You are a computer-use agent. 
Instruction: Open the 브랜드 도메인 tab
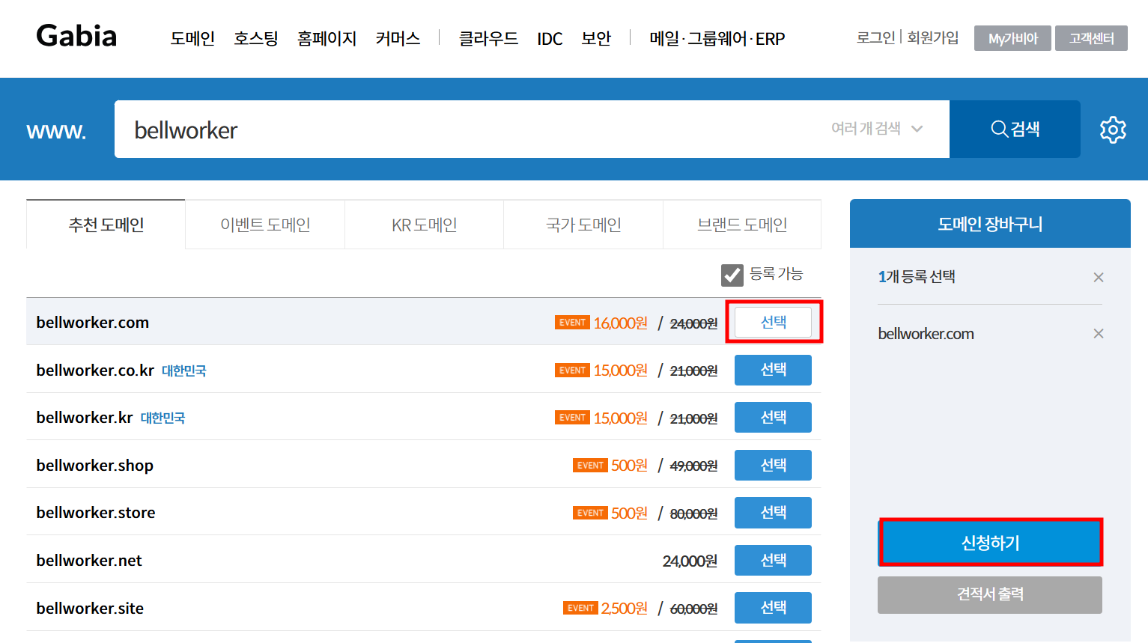coord(742,225)
